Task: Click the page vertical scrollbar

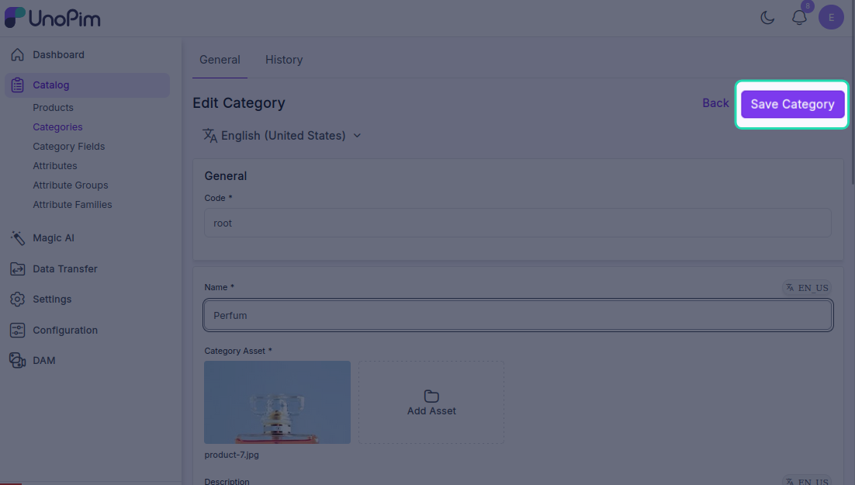Action: 853,93
